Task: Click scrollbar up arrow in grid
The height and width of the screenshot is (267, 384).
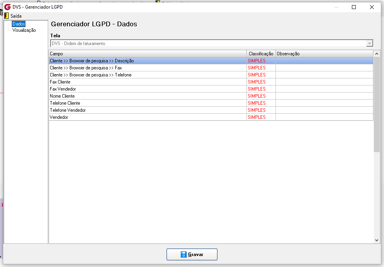Action: click(x=377, y=54)
